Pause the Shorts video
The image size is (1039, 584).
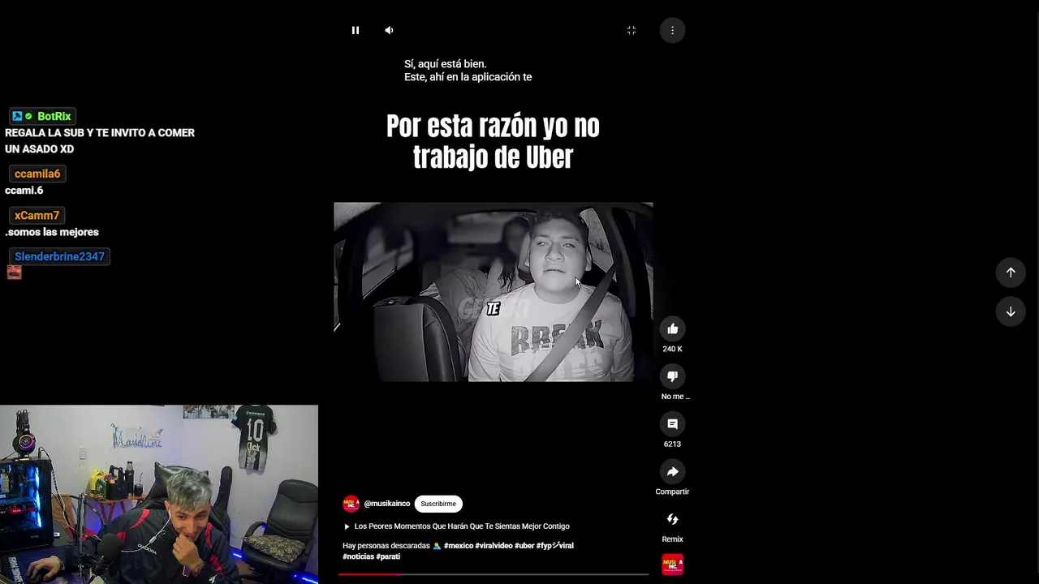click(x=355, y=30)
